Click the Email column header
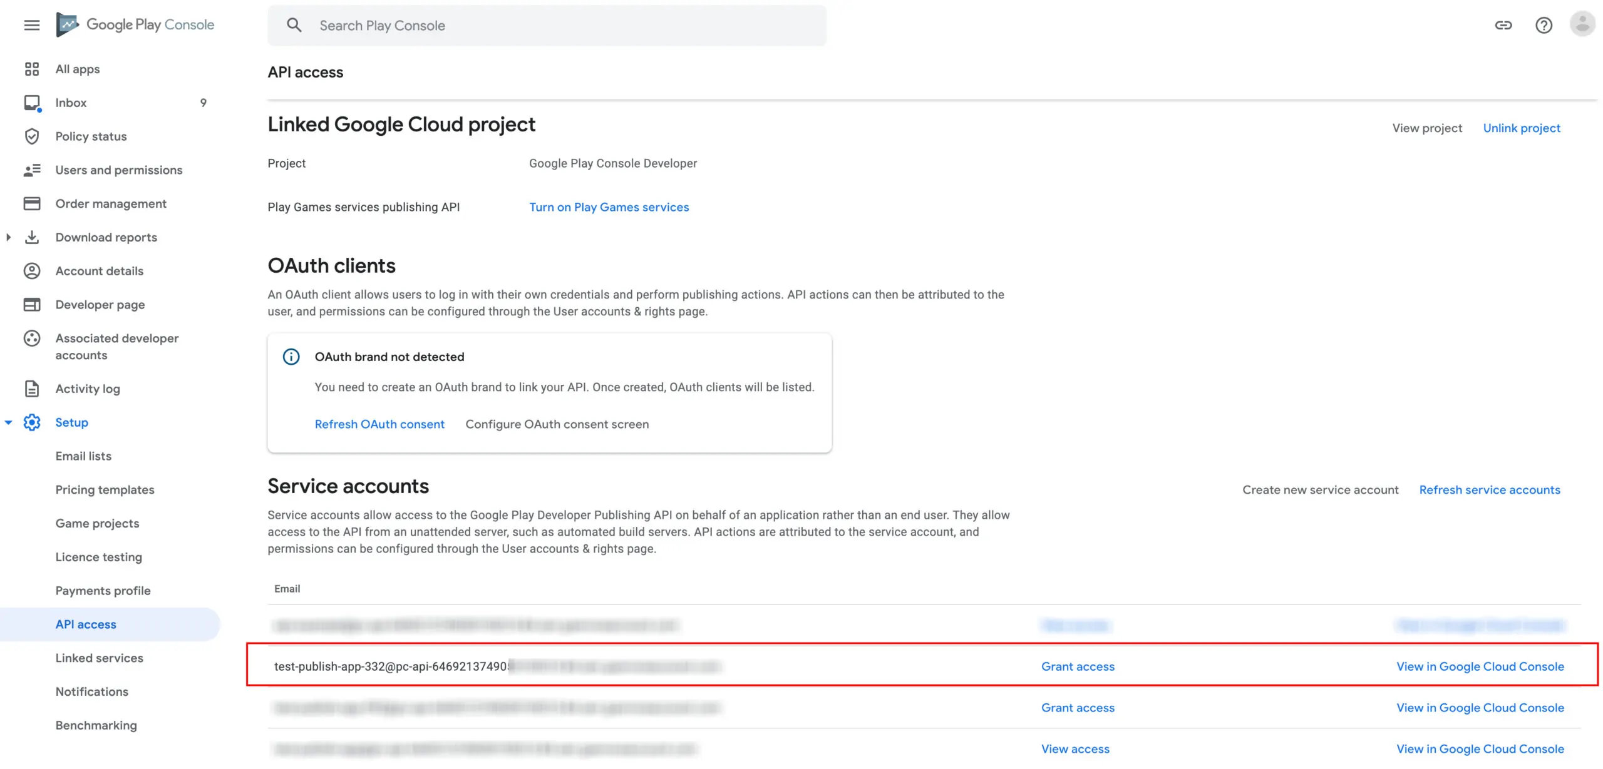This screenshot has height=769, width=1603. (287, 589)
